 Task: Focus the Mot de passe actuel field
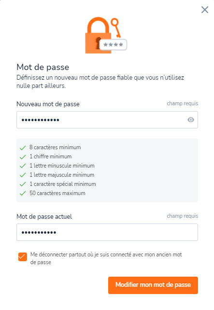pos(107,232)
